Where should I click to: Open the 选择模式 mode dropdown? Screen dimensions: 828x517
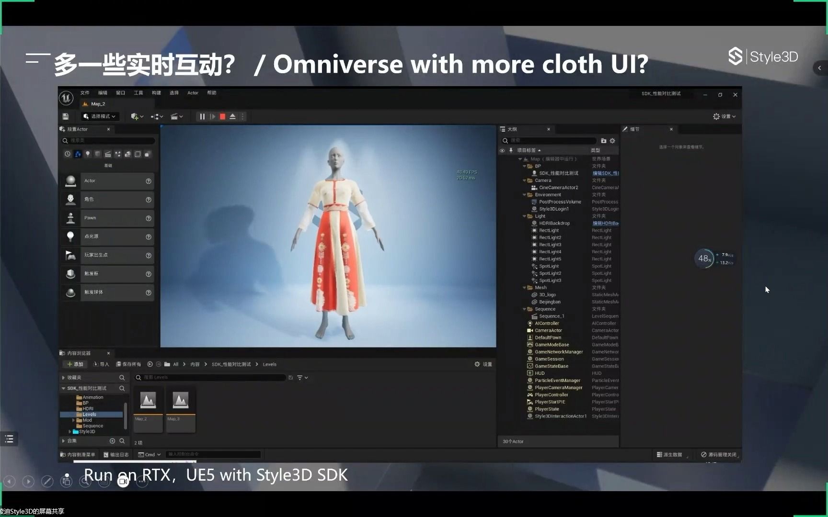coord(100,116)
